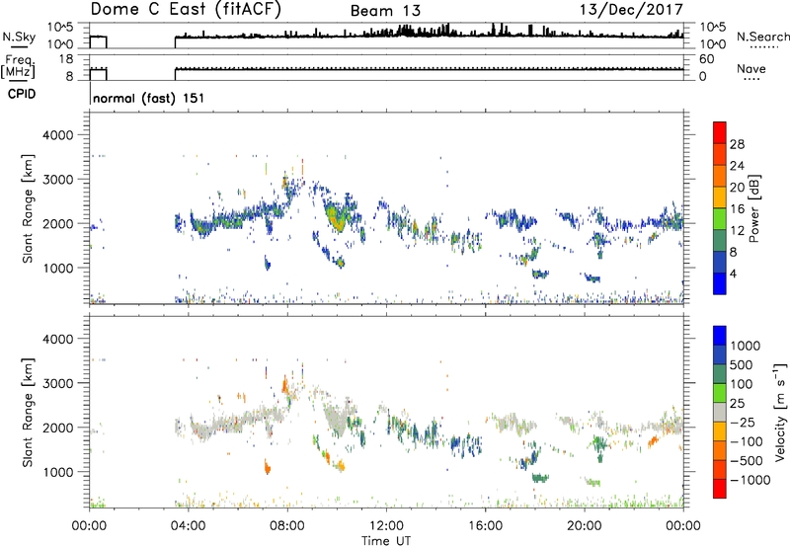Click the Velocity [m s-1] colorbar title
Image resolution: width=790 pixels, height=547 pixels.
(x=780, y=412)
